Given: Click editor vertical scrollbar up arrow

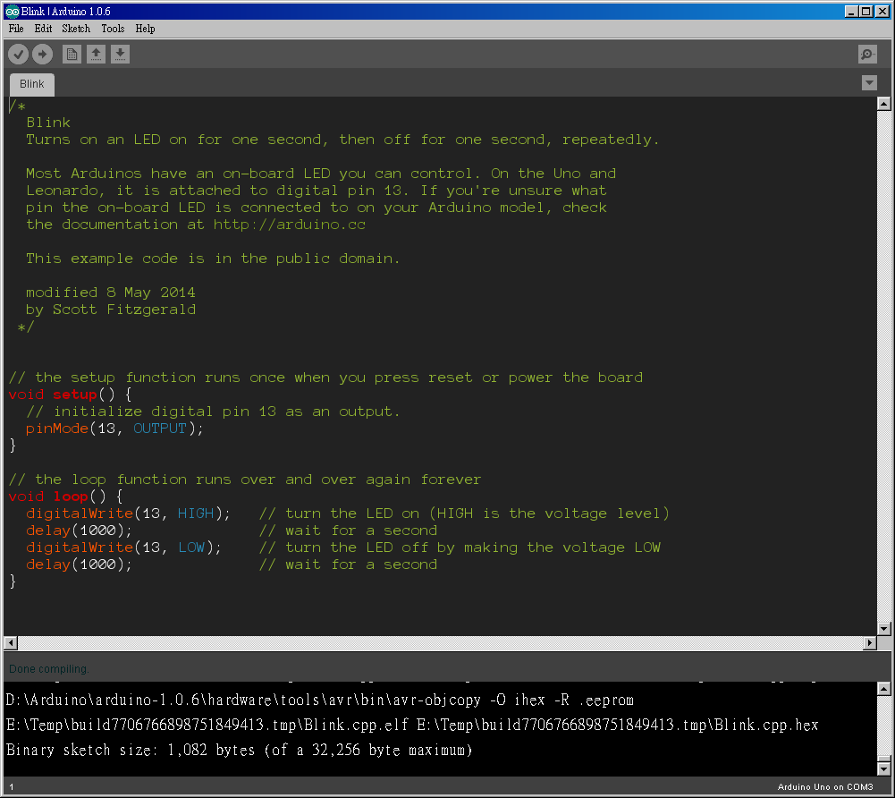Looking at the screenshot, I should click(x=883, y=104).
